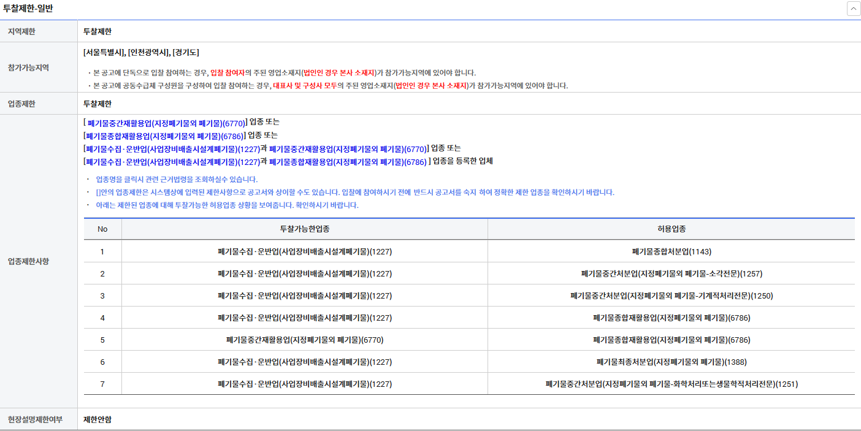Open 폐기물수집·운반업(1227) link on fourth line

(x=172, y=162)
